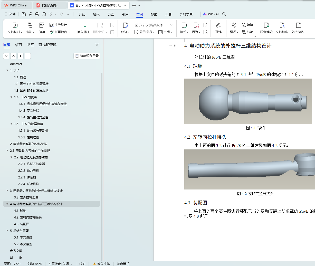Open WPS AI assistant
The width and height of the screenshot is (315, 266).
pyautogui.click(x=211, y=14)
